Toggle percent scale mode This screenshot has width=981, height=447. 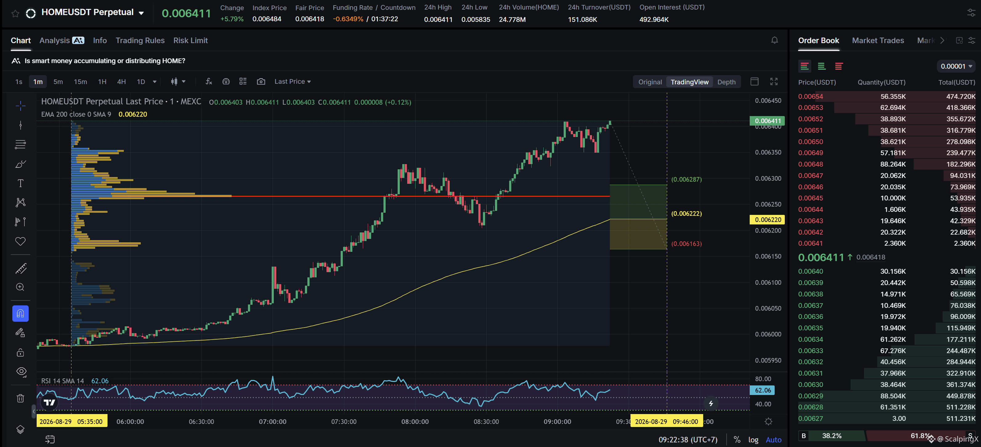[x=737, y=440]
